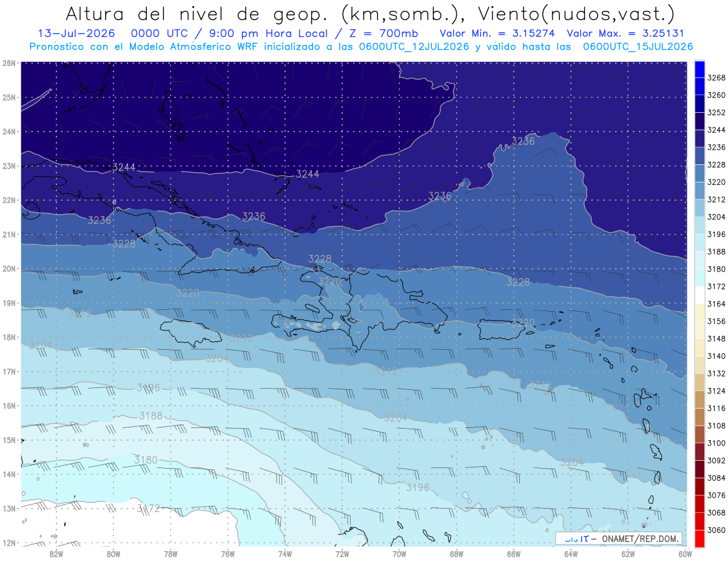Click the 3068 color bar value

pos(716,513)
